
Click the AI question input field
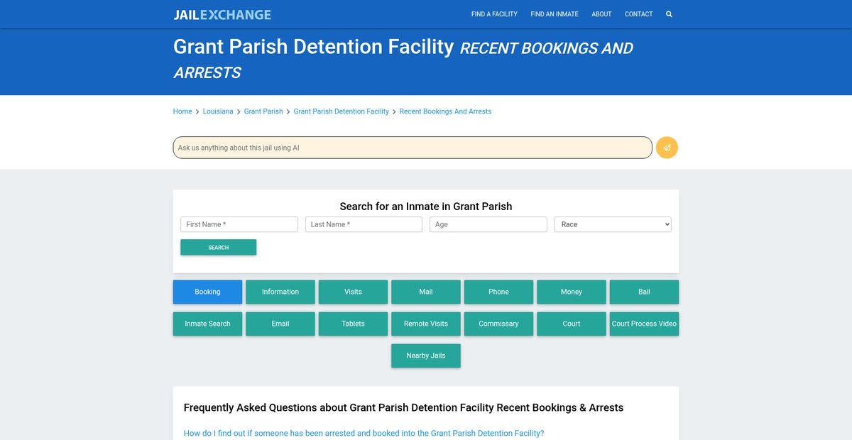[412, 148]
